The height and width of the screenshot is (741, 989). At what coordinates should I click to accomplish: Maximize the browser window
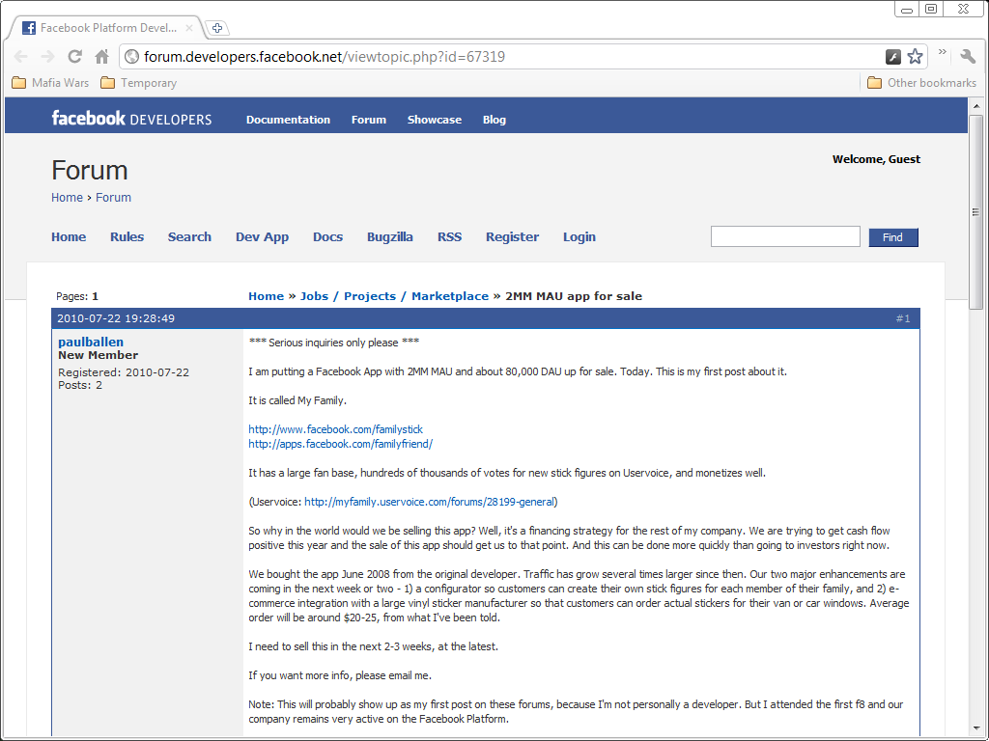coord(931,9)
